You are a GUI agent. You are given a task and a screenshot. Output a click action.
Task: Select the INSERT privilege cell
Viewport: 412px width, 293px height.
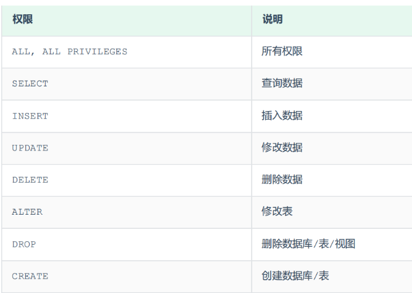(x=30, y=116)
